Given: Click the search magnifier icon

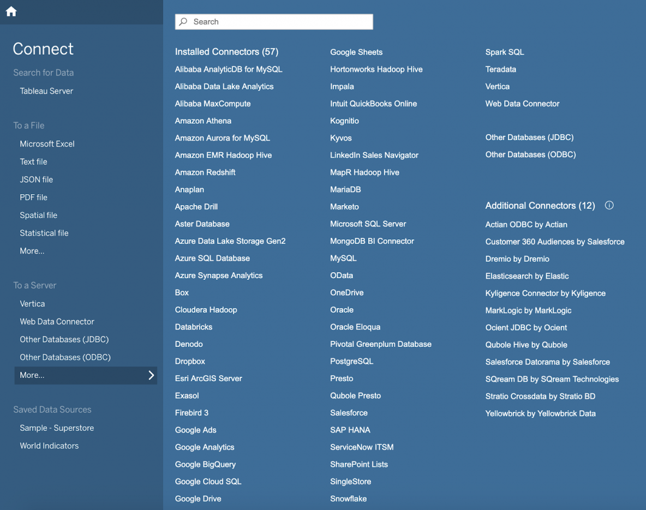Looking at the screenshot, I should tap(184, 22).
